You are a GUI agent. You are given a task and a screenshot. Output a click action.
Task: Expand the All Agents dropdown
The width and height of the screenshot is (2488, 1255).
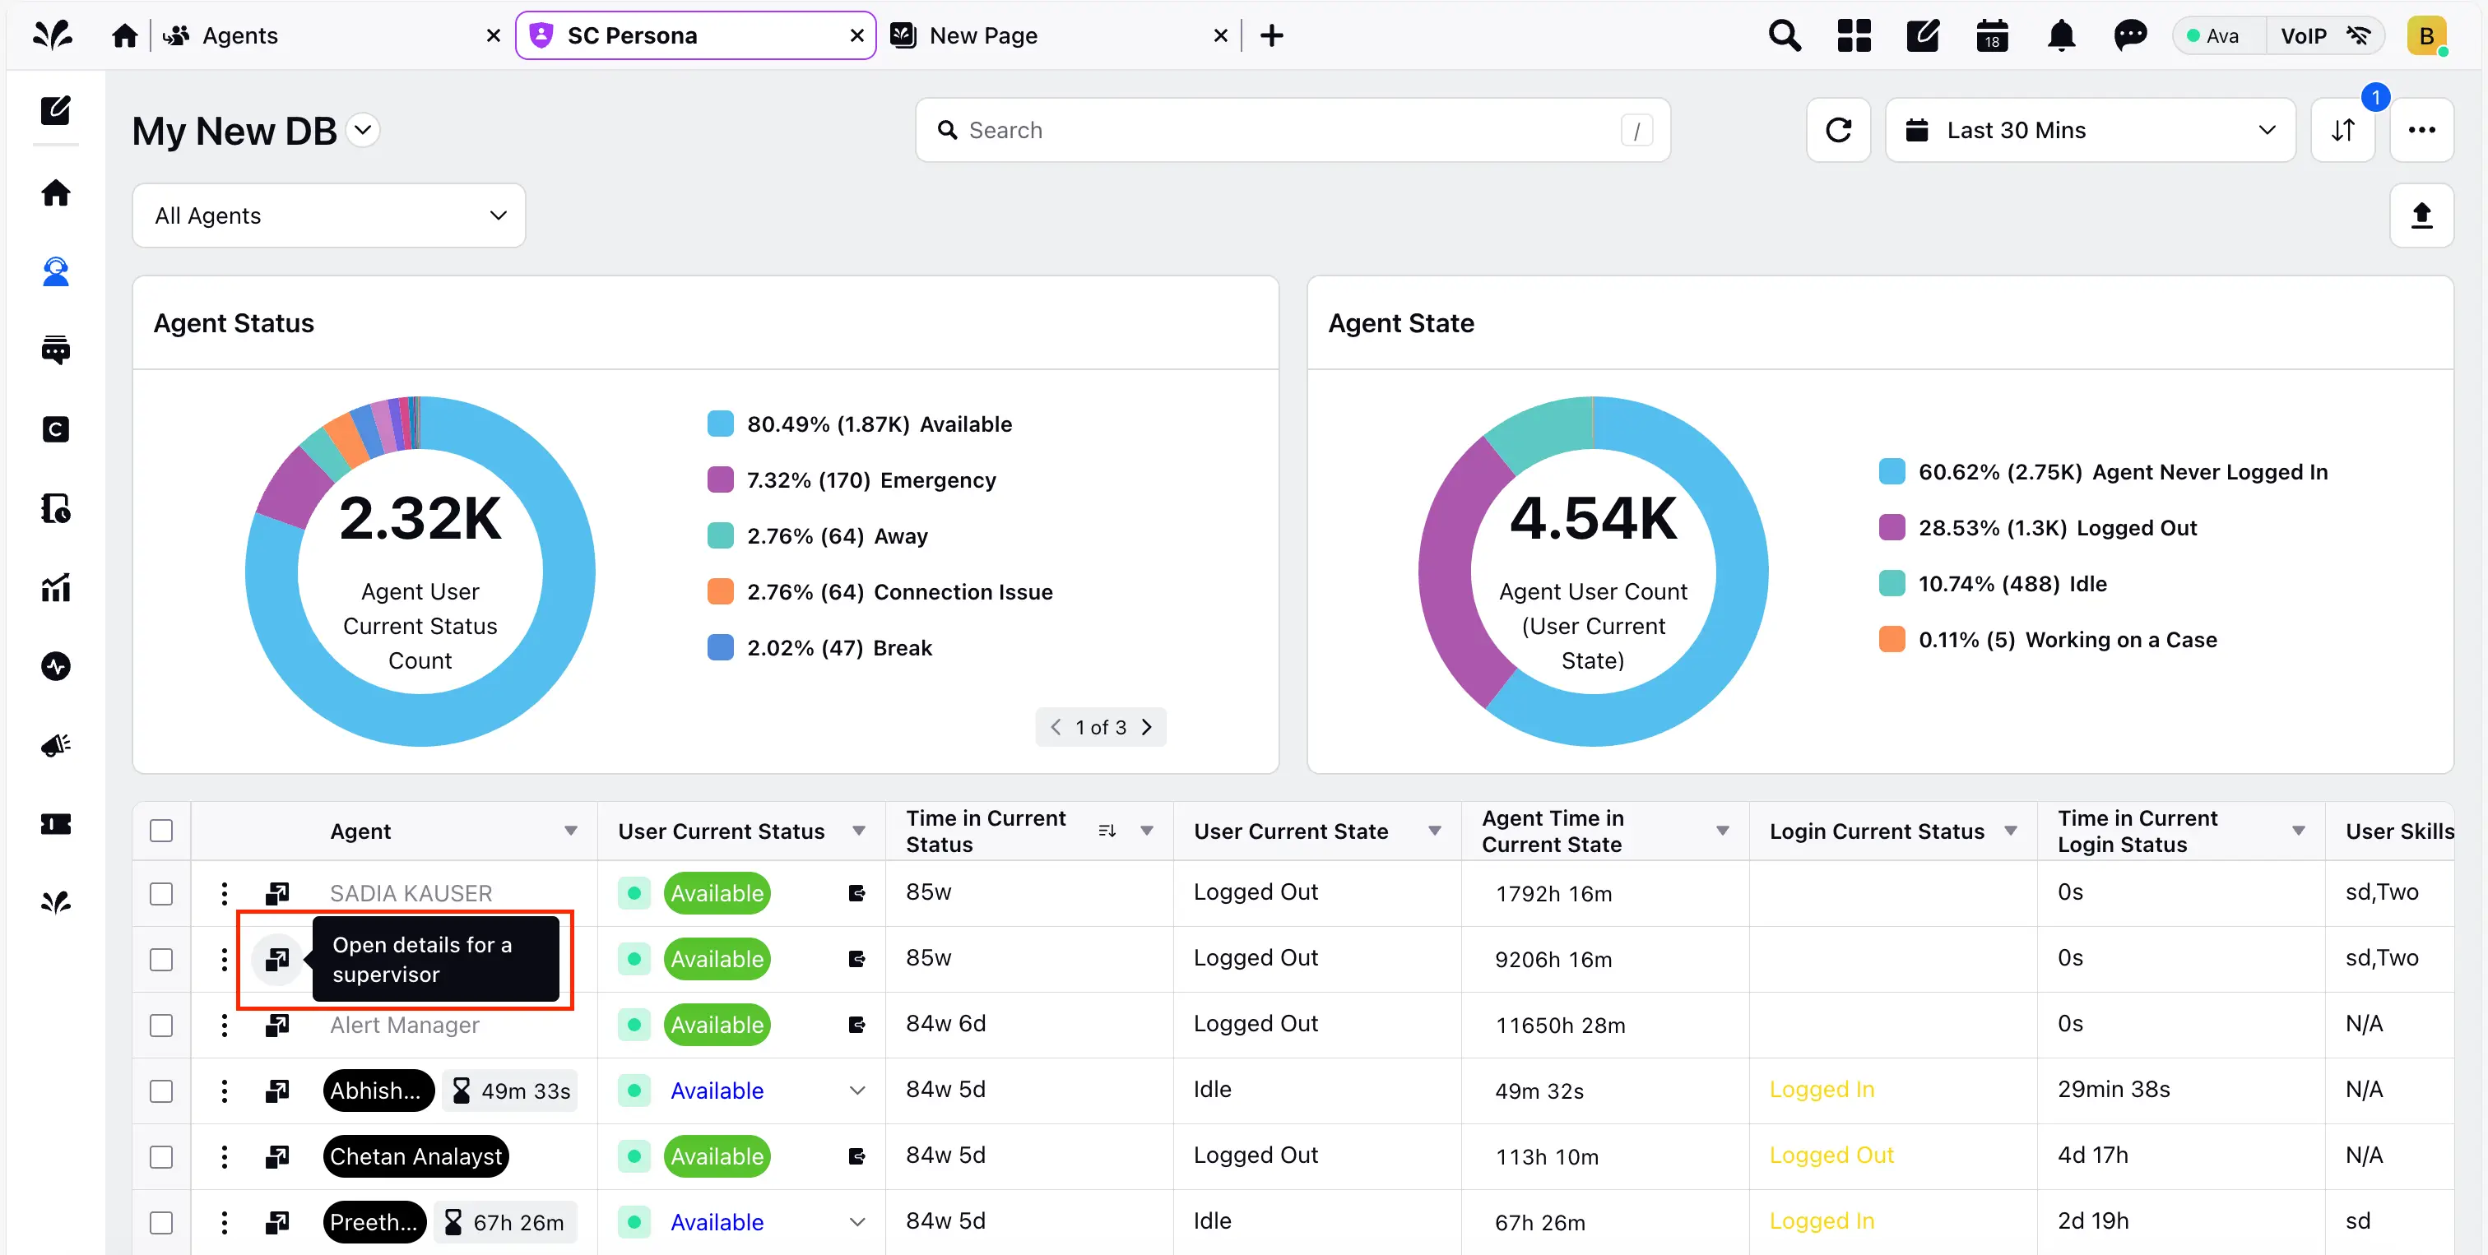(328, 215)
